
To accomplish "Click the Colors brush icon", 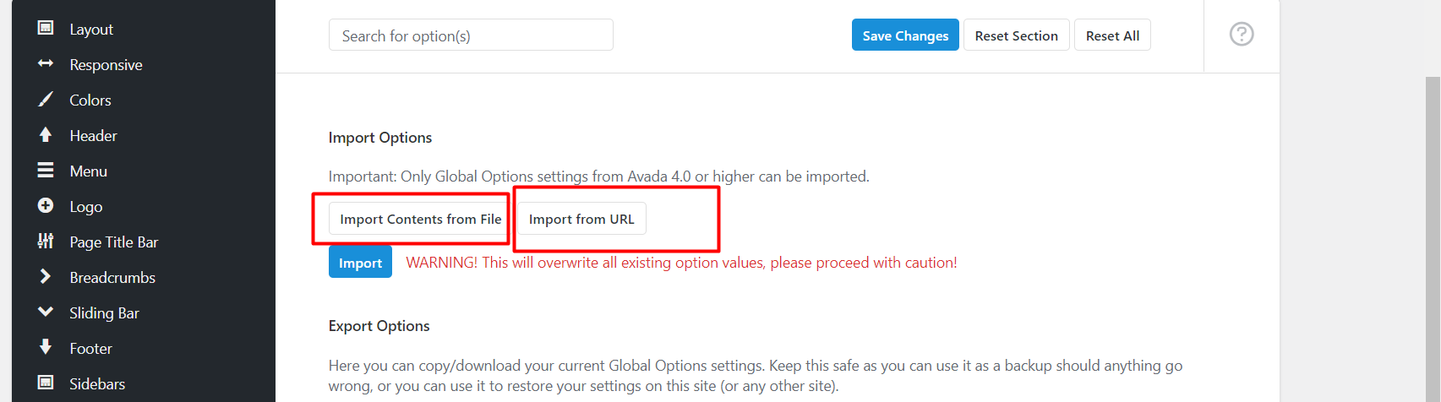I will click(46, 99).
